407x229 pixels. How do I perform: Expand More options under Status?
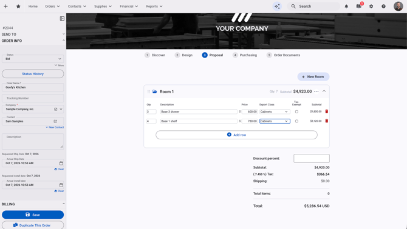(x=59, y=65)
